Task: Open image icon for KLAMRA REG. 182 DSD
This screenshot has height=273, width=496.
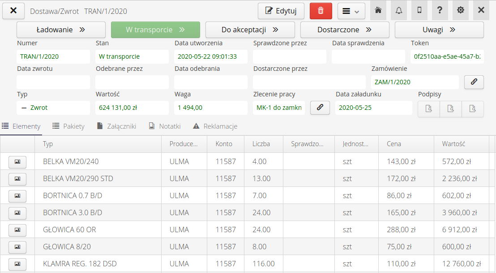Action: click(x=17, y=264)
